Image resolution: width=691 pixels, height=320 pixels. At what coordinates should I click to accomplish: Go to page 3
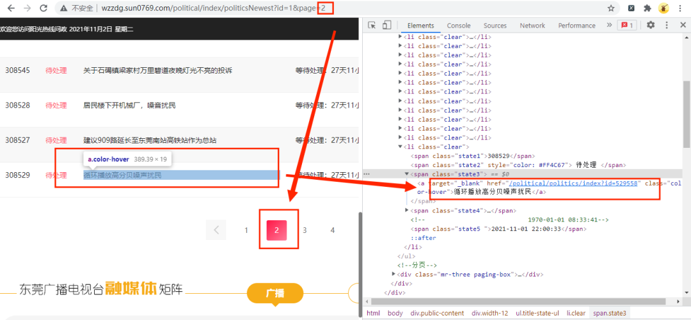[305, 230]
